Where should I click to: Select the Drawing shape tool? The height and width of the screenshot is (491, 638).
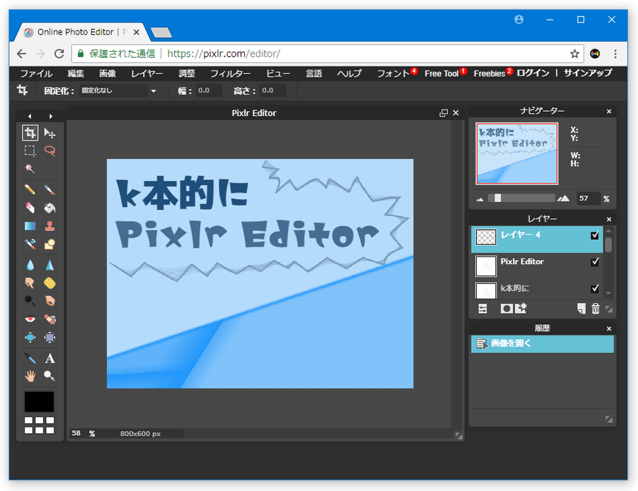point(50,244)
